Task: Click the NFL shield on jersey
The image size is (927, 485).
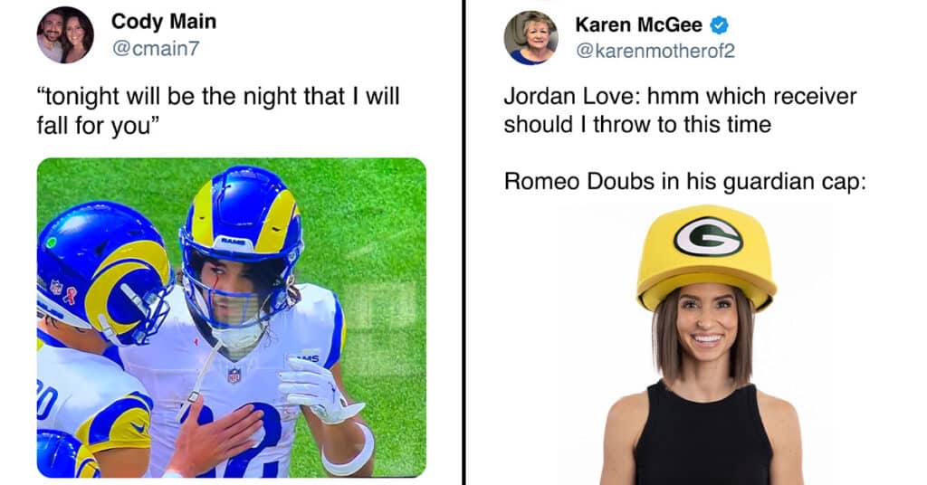Action: [x=234, y=376]
